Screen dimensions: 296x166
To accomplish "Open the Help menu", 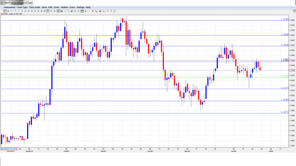I will [x=88, y=7].
